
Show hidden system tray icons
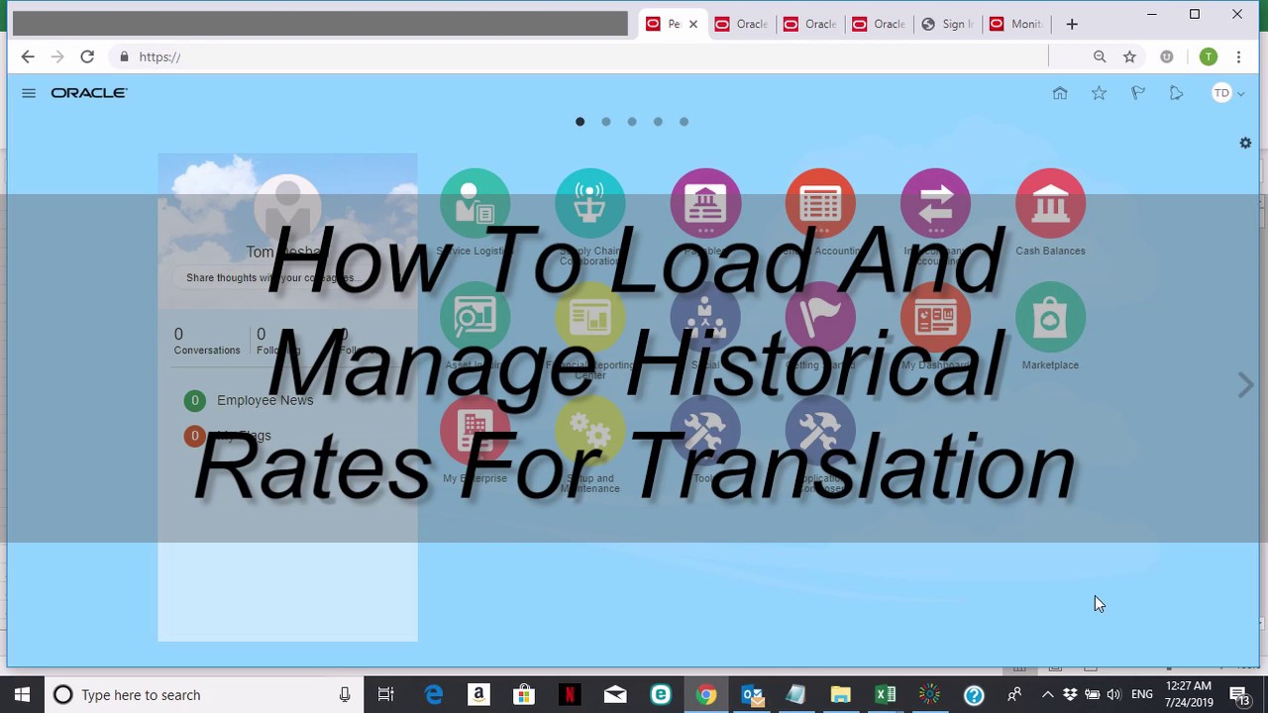pyautogui.click(x=1047, y=695)
